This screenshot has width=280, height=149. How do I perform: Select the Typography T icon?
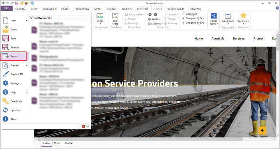point(228,16)
